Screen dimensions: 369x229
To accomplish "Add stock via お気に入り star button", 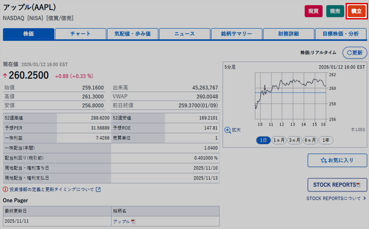I will (337, 160).
